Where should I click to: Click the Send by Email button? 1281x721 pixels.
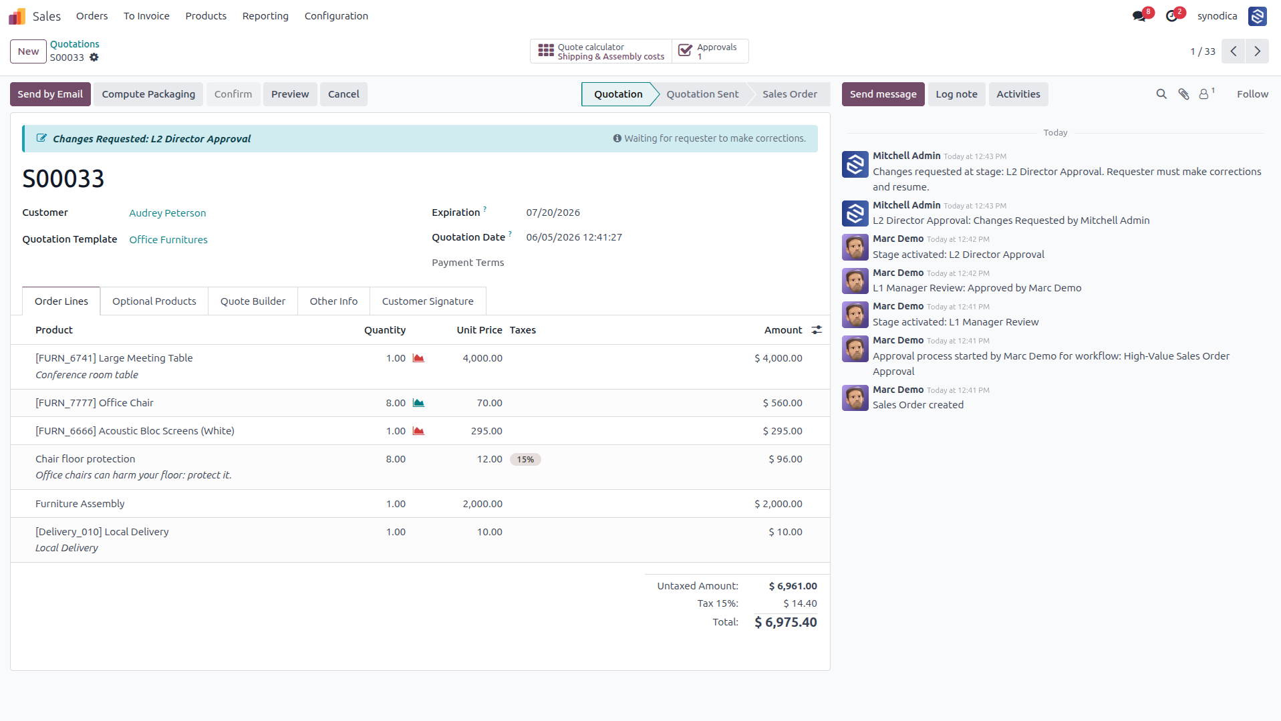pyautogui.click(x=50, y=94)
